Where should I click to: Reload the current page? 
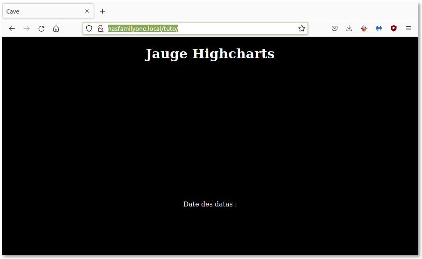[41, 29]
